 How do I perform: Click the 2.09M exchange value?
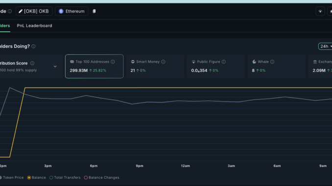coord(319,70)
